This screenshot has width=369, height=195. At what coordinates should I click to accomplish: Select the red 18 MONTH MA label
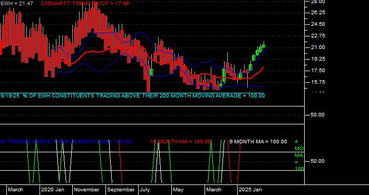(x=180, y=142)
